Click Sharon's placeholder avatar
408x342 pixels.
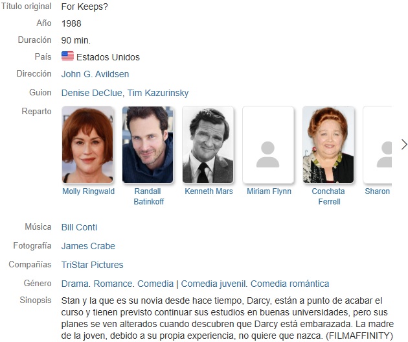pyautogui.click(x=378, y=145)
